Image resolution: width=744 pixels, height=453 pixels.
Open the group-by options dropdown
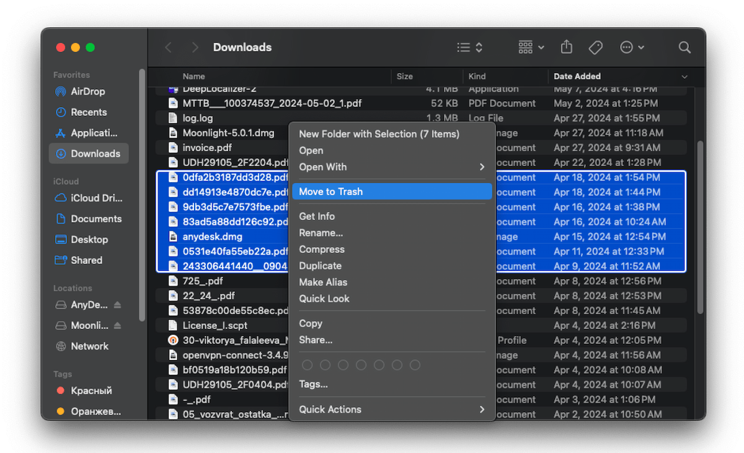(x=531, y=47)
